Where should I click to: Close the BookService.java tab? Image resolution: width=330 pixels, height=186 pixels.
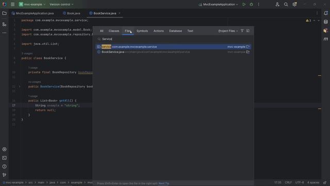[120, 13]
